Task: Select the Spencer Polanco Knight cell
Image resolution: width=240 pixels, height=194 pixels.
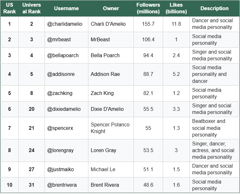Action: pyautogui.click(x=111, y=128)
